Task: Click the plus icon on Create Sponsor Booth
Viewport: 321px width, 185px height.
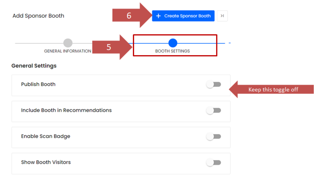Action: click(x=159, y=16)
